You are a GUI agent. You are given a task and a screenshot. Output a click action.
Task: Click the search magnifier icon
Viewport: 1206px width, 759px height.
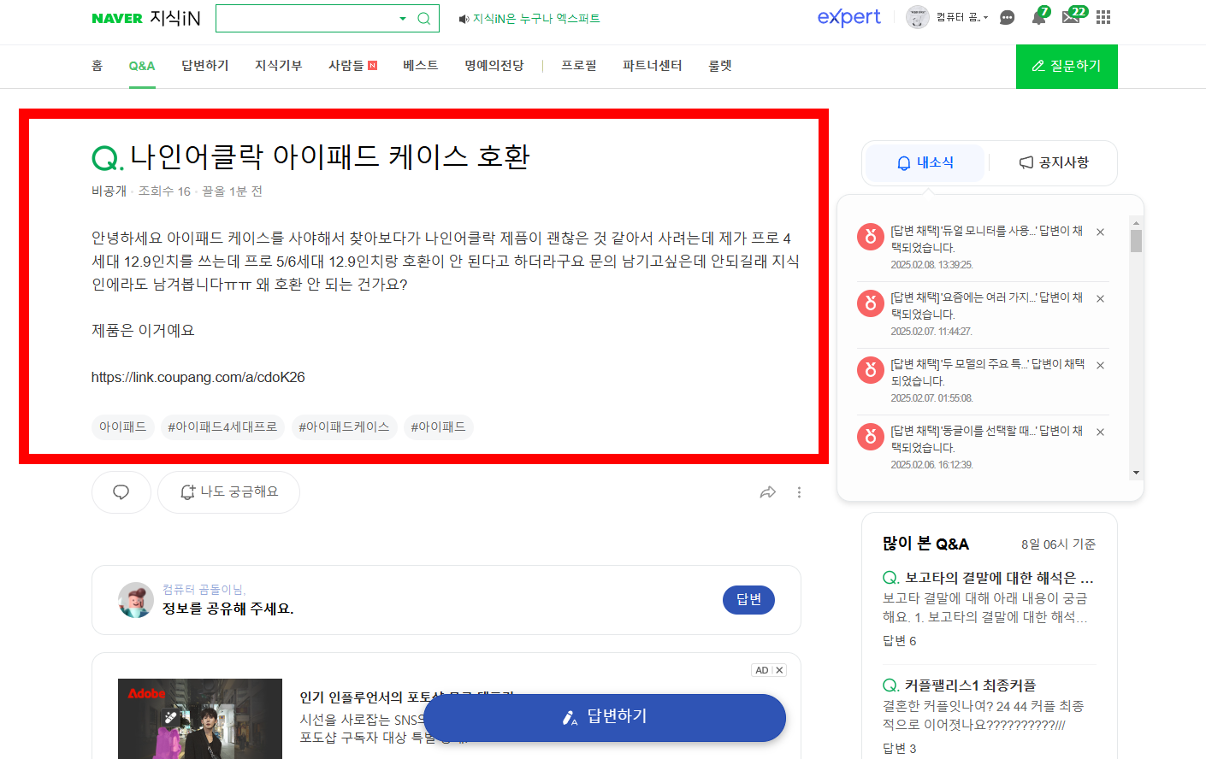pyautogui.click(x=423, y=19)
